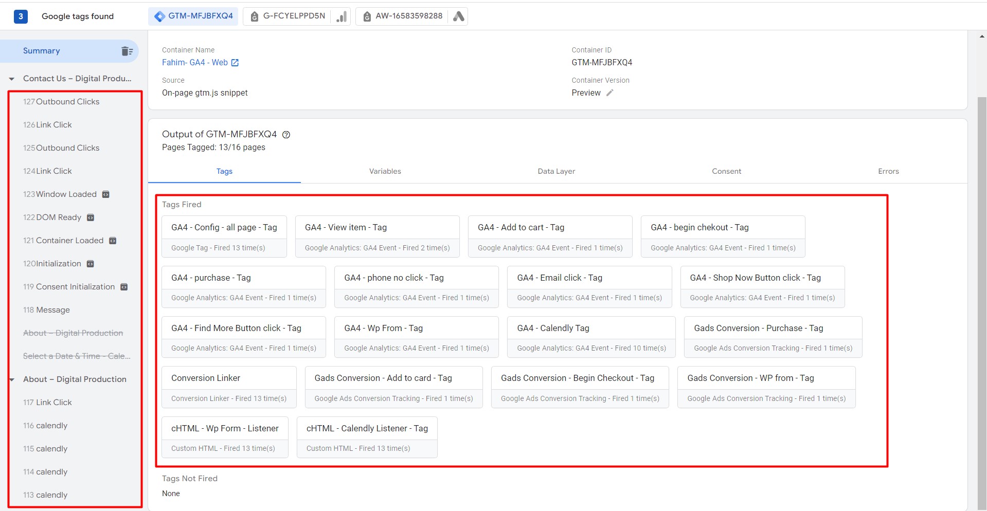The image size is (987, 511).
Task: Open the Fahim- GA4 - Web container link
Action: click(x=195, y=63)
